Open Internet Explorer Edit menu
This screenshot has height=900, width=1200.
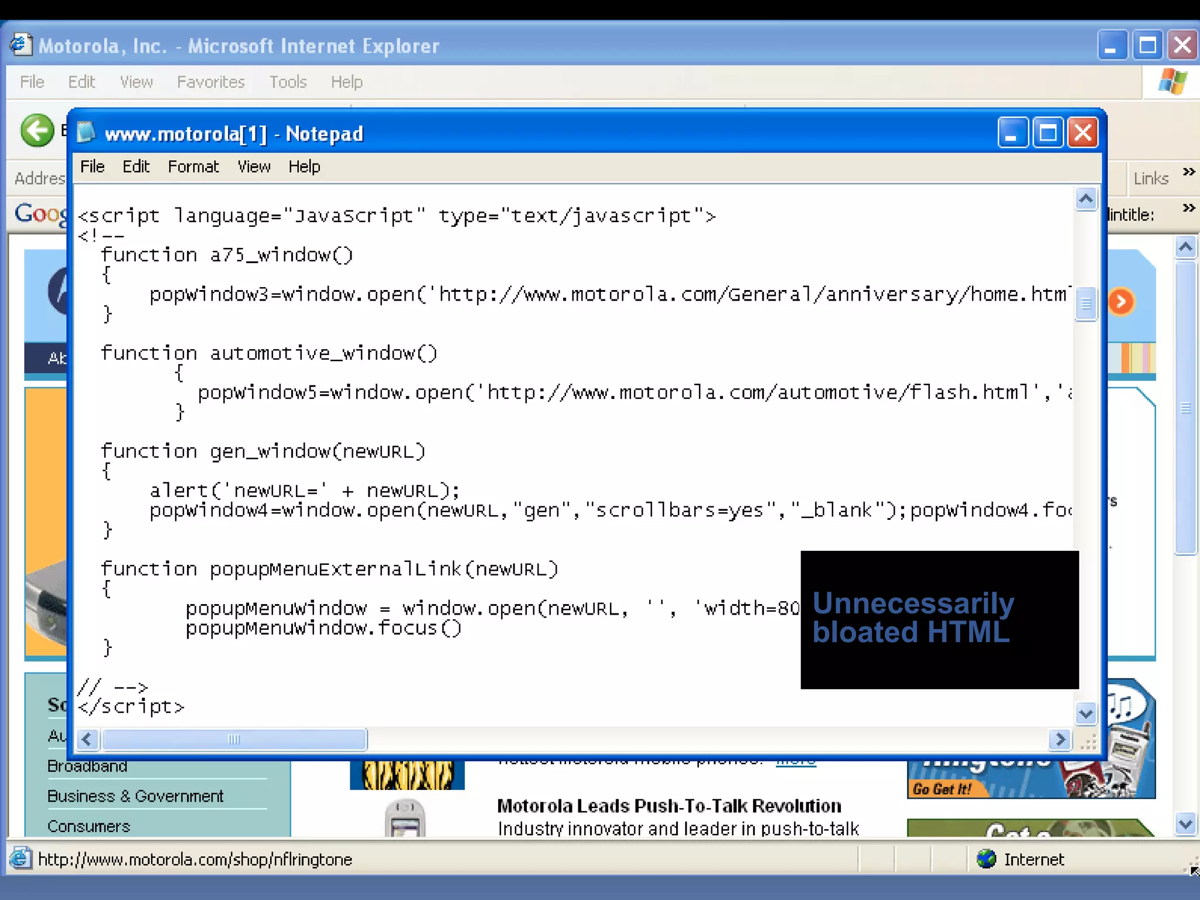81,82
